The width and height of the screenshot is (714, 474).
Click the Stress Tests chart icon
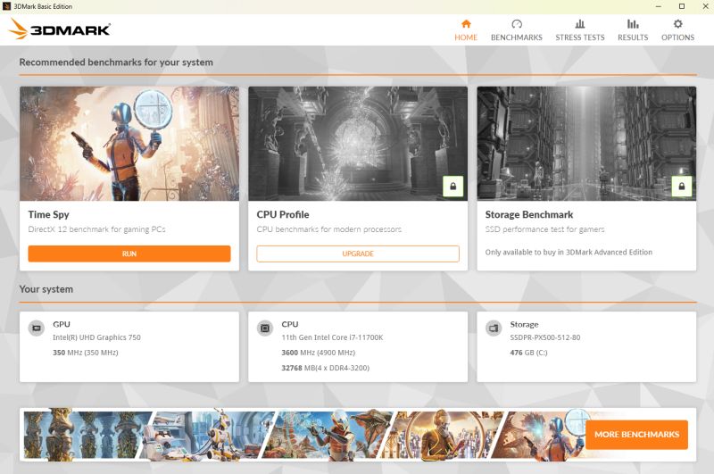pyautogui.click(x=579, y=24)
